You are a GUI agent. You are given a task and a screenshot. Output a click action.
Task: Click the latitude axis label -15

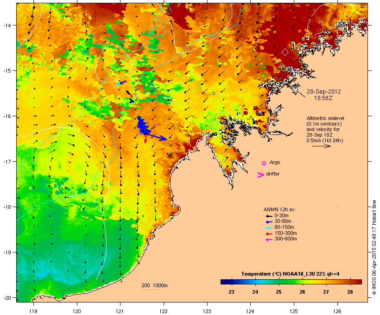[6, 71]
